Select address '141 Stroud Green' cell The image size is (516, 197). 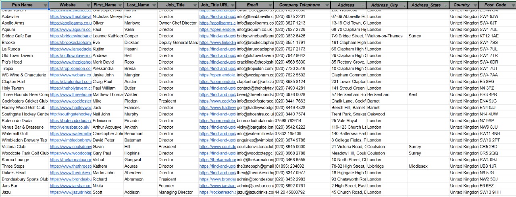coord(349,88)
